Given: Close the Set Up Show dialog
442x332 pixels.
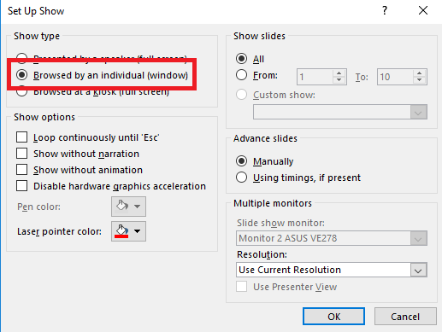Looking at the screenshot, I should coord(423,11).
